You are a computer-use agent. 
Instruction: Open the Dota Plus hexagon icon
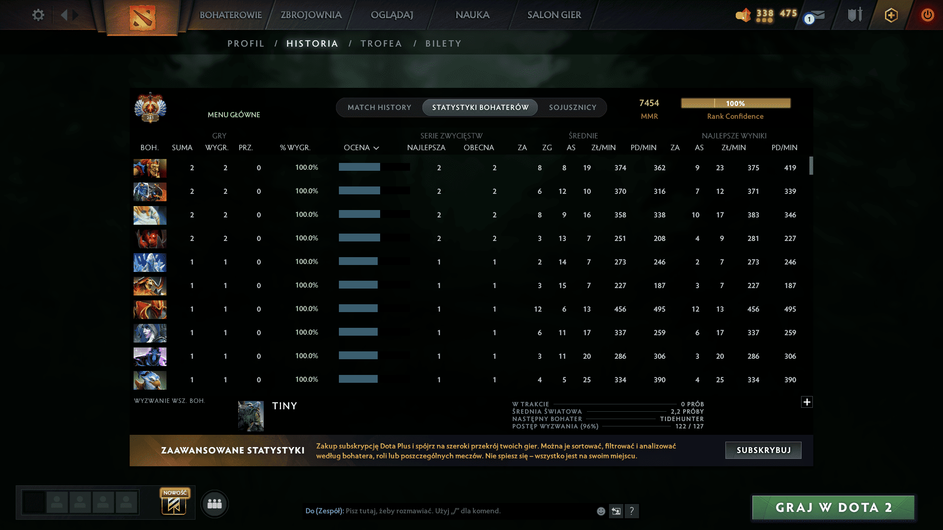891,15
